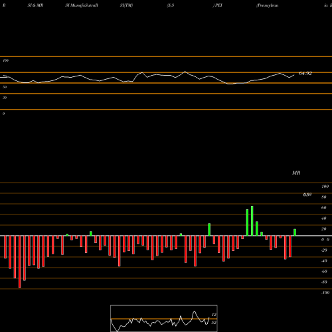Click the "(Pennsylvan" company name text
The image size is (332, 332).
click(268, 5)
